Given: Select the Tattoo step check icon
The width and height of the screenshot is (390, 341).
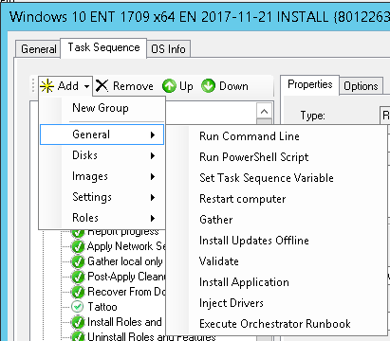Looking at the screenshot, I should point(78,307).
